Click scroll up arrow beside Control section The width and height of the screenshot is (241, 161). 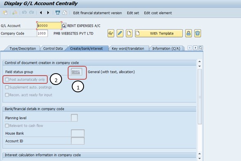point(199,61)
